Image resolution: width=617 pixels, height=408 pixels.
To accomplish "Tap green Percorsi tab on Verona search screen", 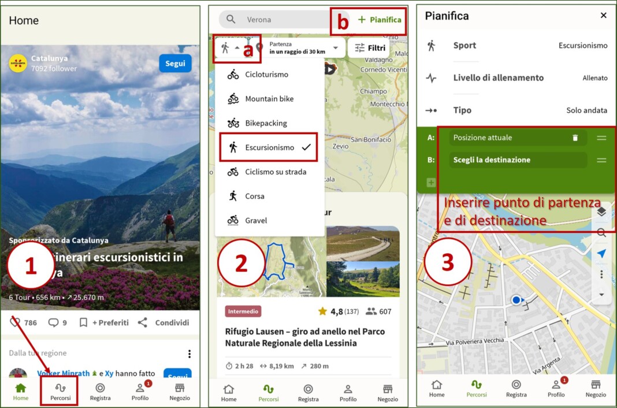I will pos(269,394).
